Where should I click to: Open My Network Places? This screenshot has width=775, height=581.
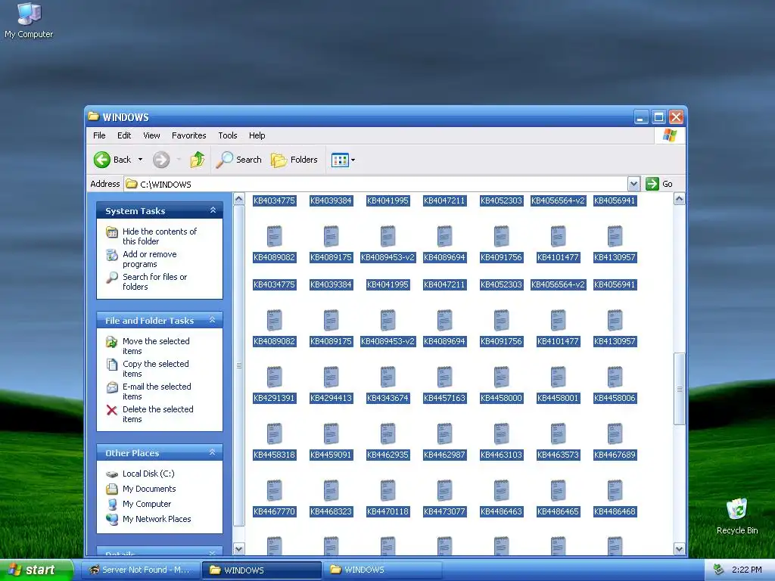[x=157, y=519]
